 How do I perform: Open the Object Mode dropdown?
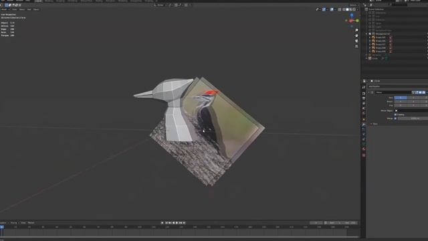pos(5,9)
